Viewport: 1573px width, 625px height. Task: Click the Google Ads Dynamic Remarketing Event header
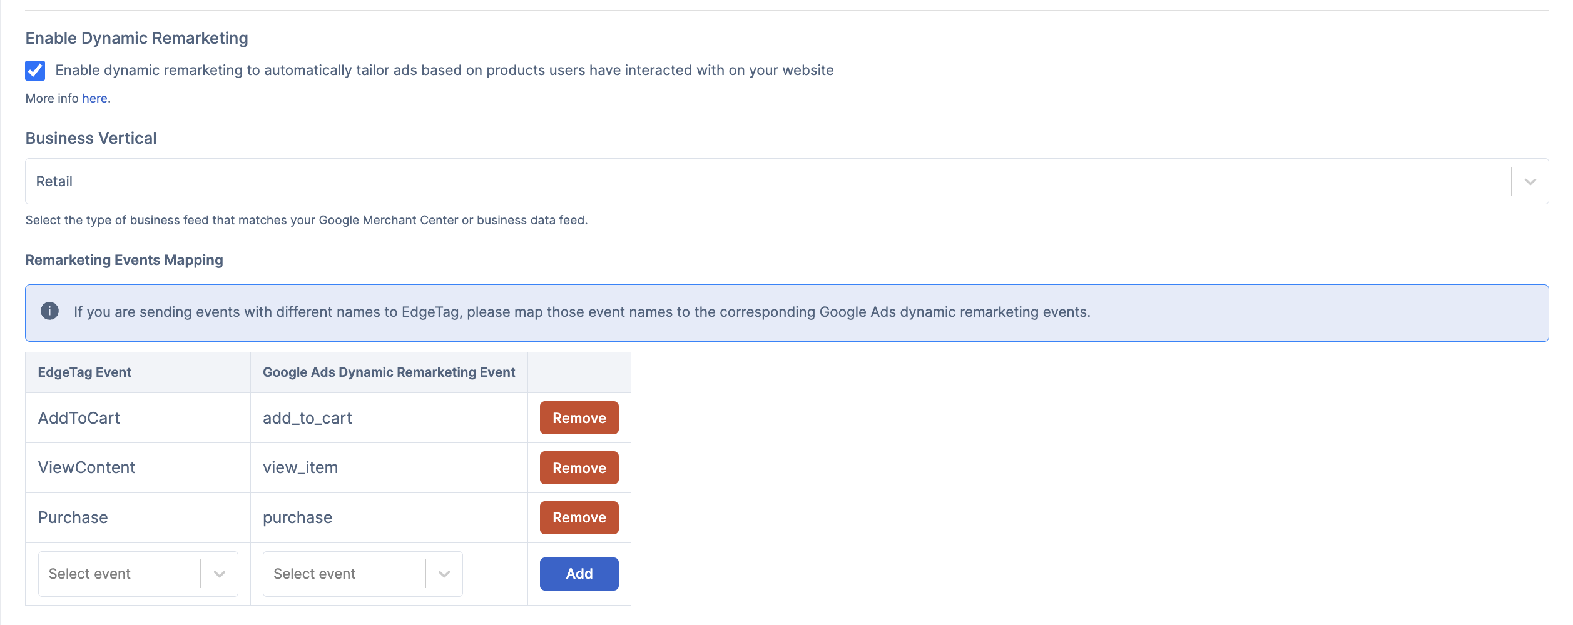[x=389, y=372]
